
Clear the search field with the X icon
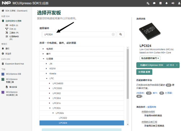113,34
